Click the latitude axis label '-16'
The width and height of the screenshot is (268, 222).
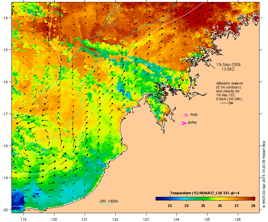pyautogui.click(x=5, y=82)
